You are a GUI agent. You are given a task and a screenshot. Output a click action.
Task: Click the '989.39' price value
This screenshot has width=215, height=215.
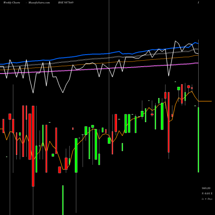point(206,188)
